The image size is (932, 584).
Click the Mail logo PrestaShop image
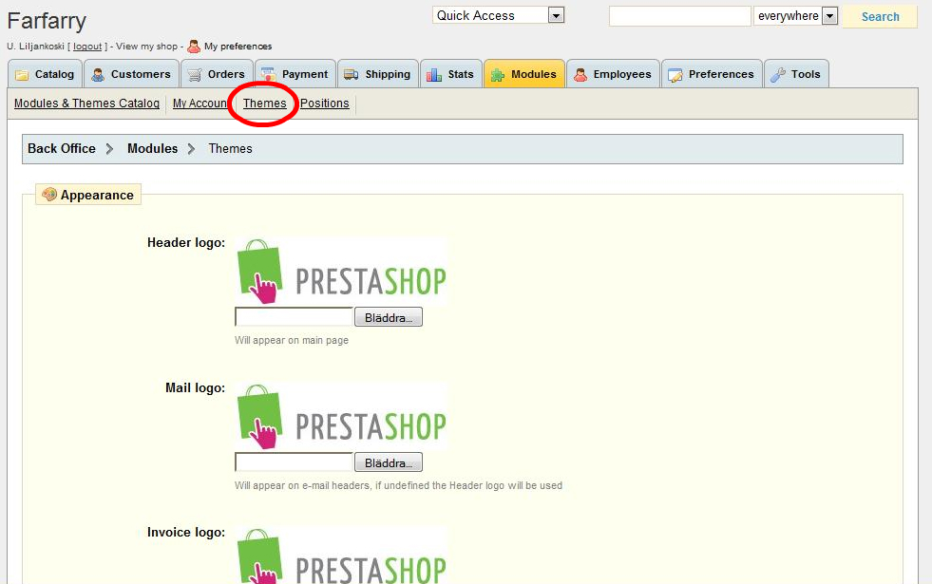click(x=341, y=417)
